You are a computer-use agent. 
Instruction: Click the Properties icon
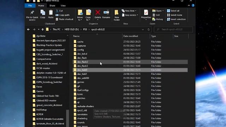point(146,13)
